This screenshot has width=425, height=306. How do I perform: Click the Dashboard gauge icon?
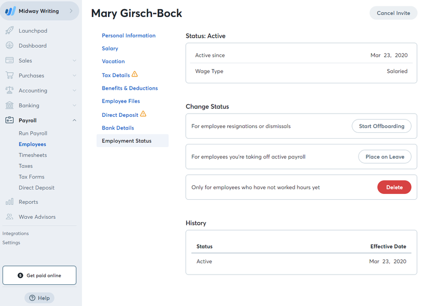click(x=10, y=45)
